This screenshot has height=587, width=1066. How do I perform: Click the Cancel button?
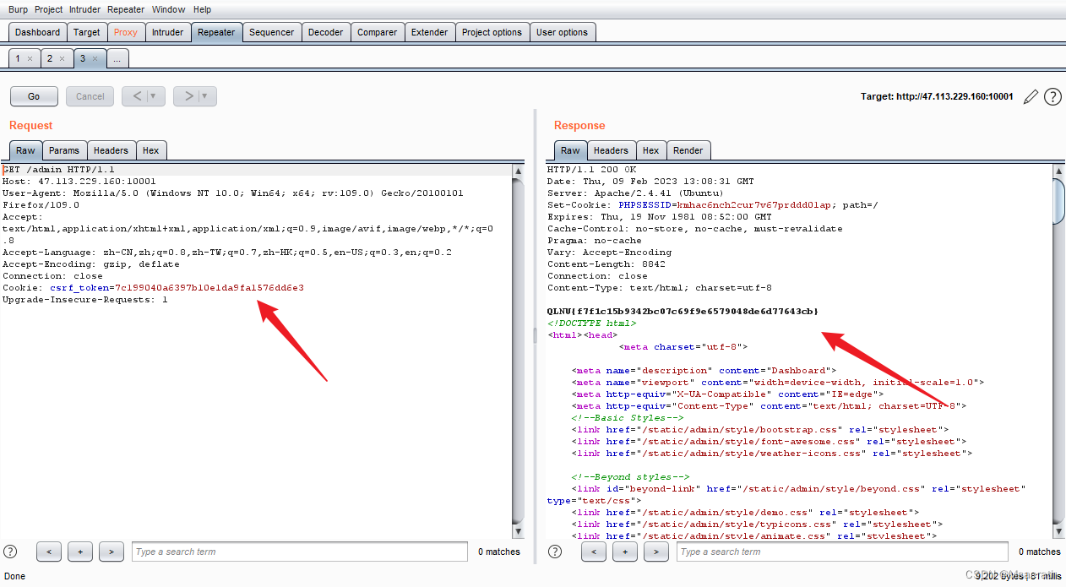[90, 96]
